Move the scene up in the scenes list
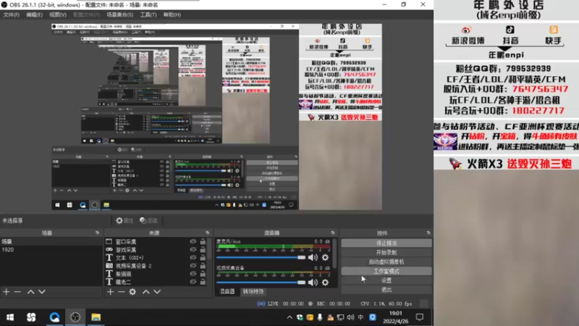579x326 pixels. pyautogui.click(x=30, y=292)
